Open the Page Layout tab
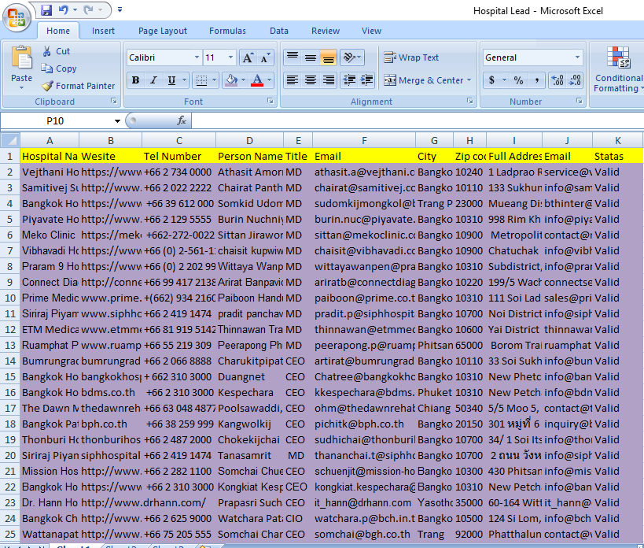Viewport: 644px width, 548px height. pyautogui.click(x=163, y=31)
